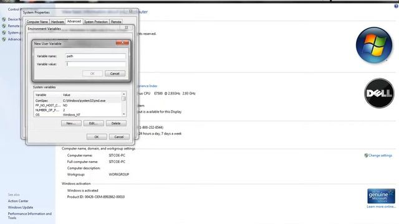The height and width of the screenshot is (224, 399).
Task: Switch to the System Protection tab
Action: 96,22
